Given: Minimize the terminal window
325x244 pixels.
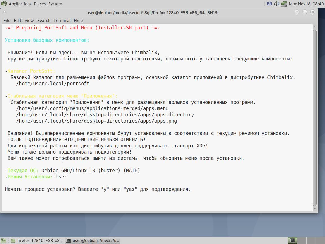Looking at the screenshot, I should pos(297,12).
